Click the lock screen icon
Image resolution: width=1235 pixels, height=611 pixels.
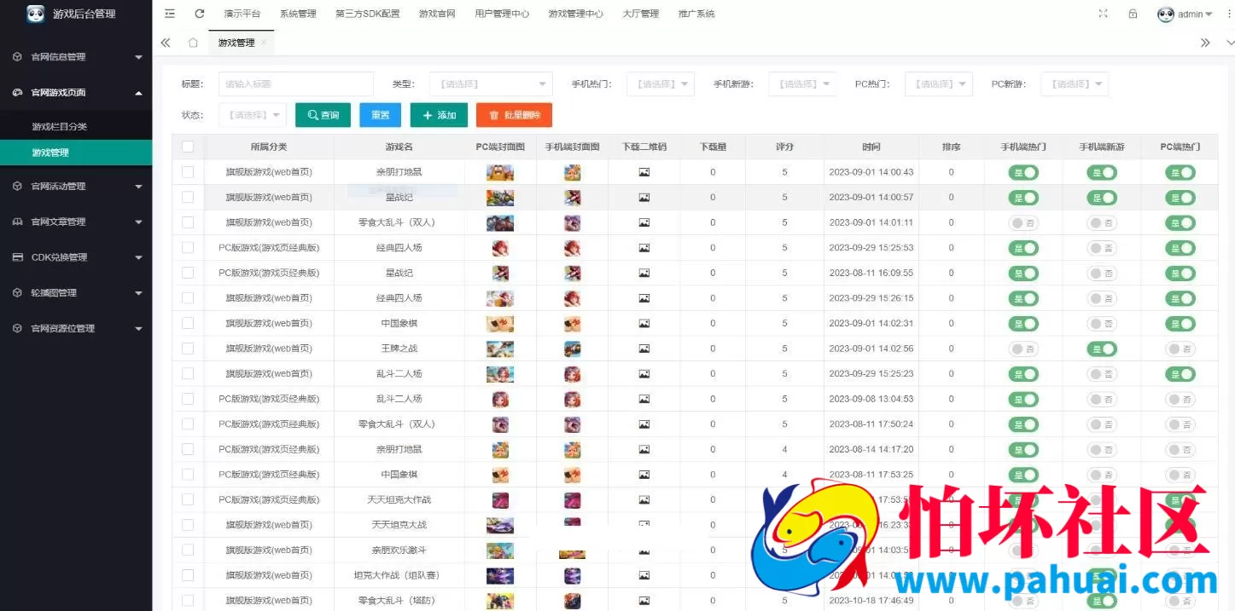pyautogui.click(x=1133, y=14)
